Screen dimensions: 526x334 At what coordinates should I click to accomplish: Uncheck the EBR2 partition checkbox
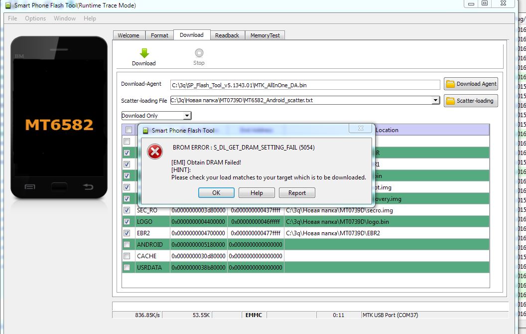[127, 233]
